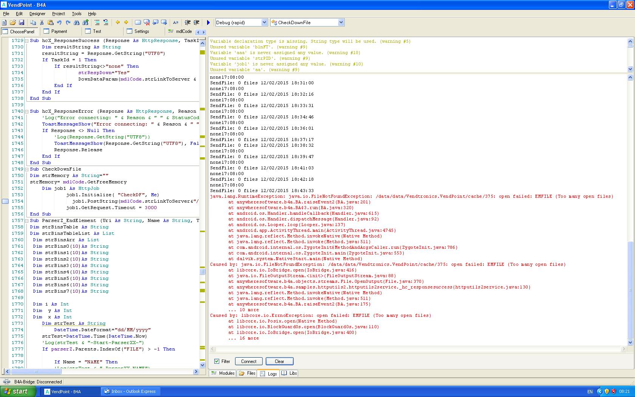Click the Paste clipboard icon
This screenshot has height=397, width=635.
pos(50,23)
